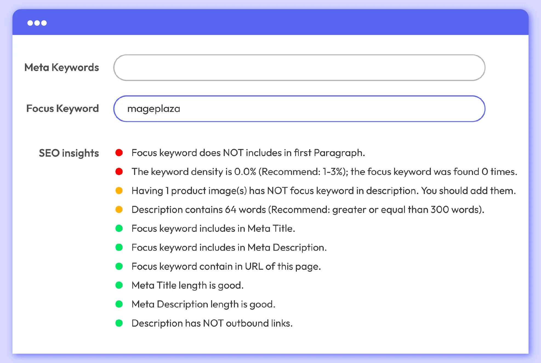This screenshot has width=541, height=363.
Task: Click green dot beside Meta Description keyword insight
Action: pyautogui.click(x=119, y=247)
